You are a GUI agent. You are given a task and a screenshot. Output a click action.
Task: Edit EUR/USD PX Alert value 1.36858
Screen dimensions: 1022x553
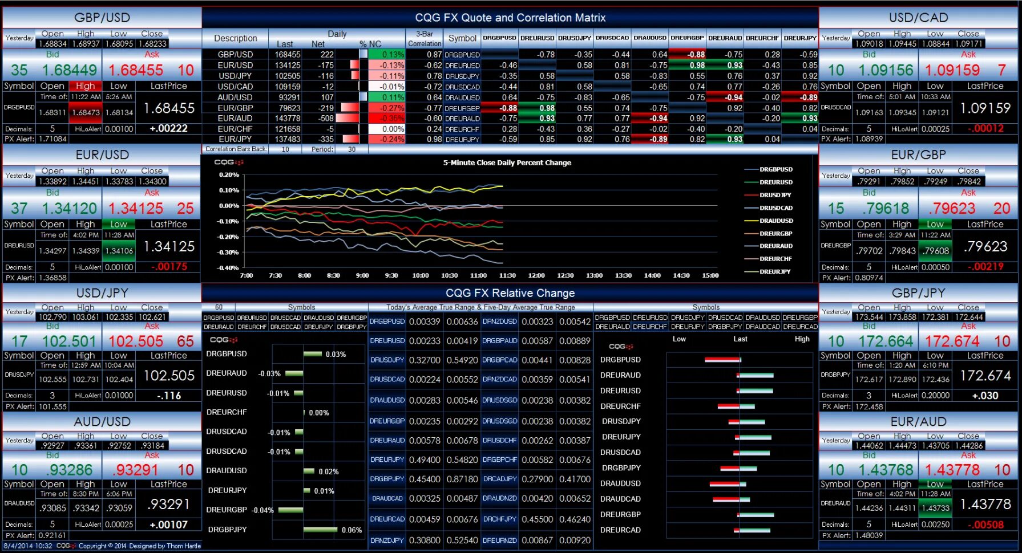coord(53,278)
